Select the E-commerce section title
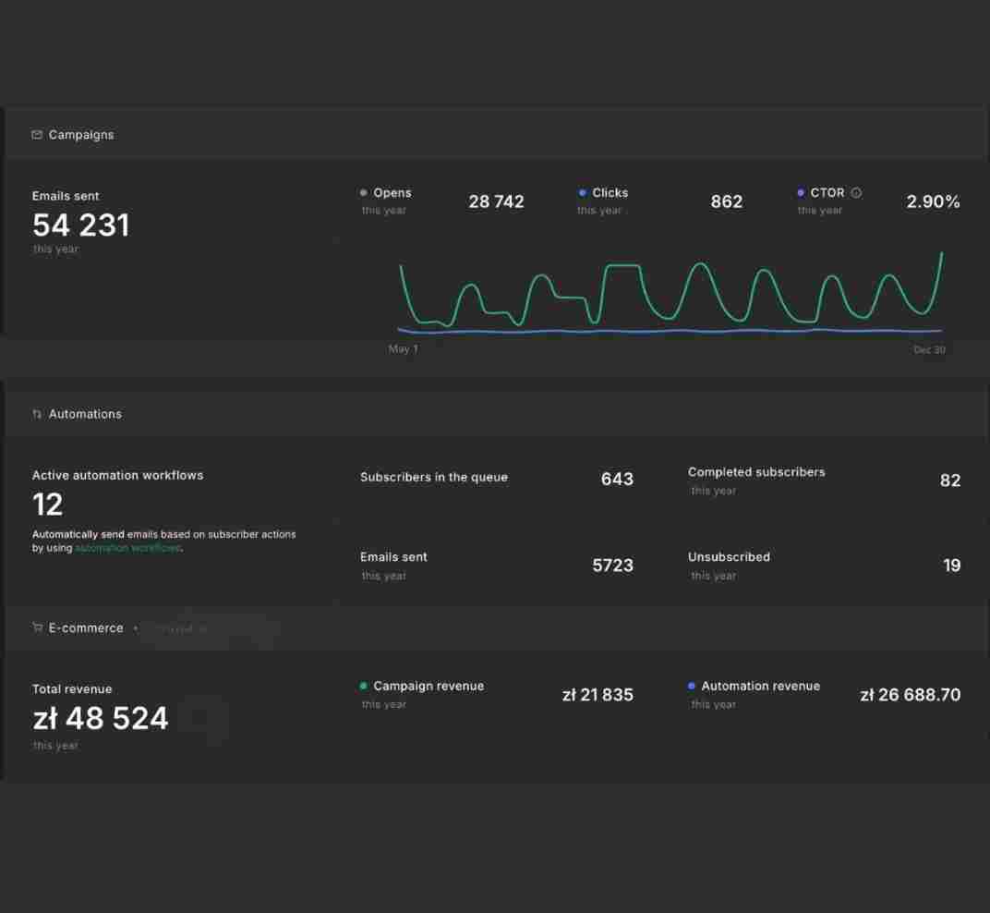 coord(86,628)
